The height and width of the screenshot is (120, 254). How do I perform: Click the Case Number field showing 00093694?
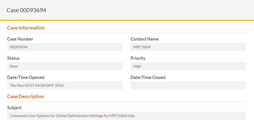click(65, 47)
